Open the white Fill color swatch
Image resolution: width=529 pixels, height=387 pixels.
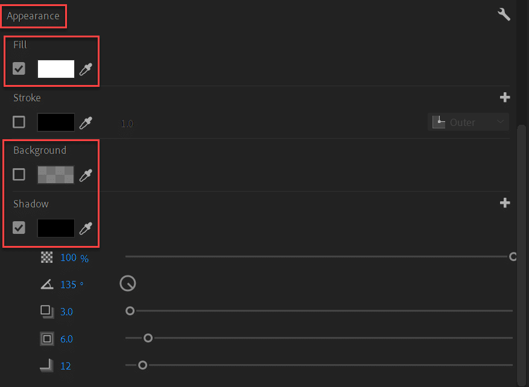[x=56, y=69]
